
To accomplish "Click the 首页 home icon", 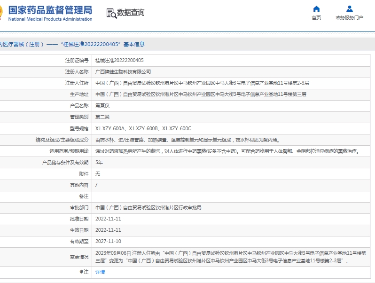I will pos(316,9).
